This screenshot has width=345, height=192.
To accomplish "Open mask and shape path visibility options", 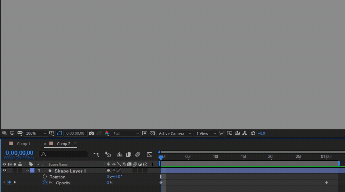I will point(20,133).
